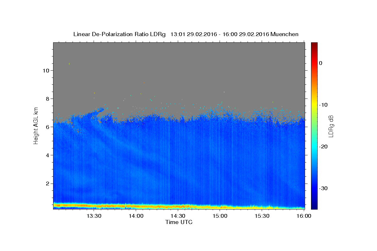This screenshot has width=377, height=251.
Task: Click the LDRg dB colorbar title
Action: click(x=331, y=126)
